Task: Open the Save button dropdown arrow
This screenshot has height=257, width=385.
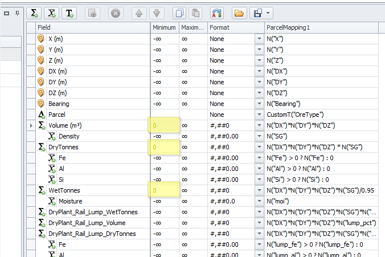Action: (268, 13)
